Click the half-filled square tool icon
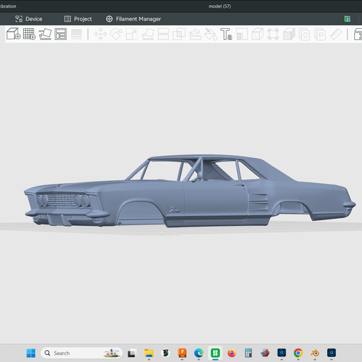This screenshot has height=362, width=362. tap(242, 34)
